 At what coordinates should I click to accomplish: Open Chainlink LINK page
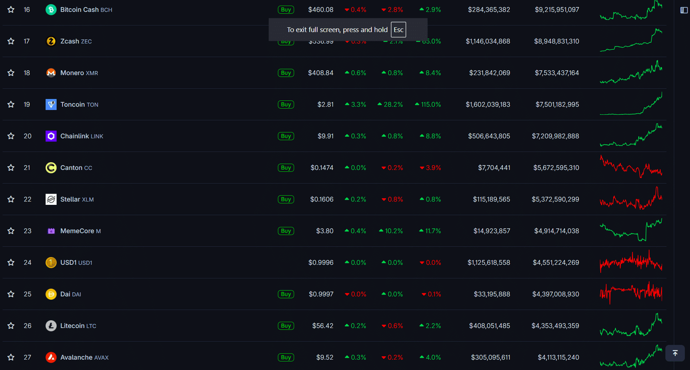(x=82, y=136)
